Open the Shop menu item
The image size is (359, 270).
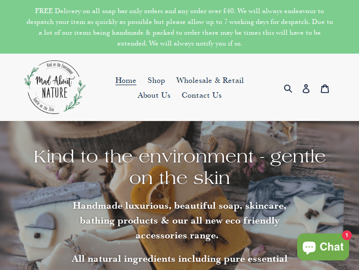click(156, 81)
